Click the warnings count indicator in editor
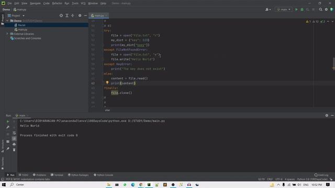Screen dimensions: 335x188 [308, 21]
